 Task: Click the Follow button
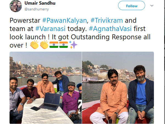131,6
